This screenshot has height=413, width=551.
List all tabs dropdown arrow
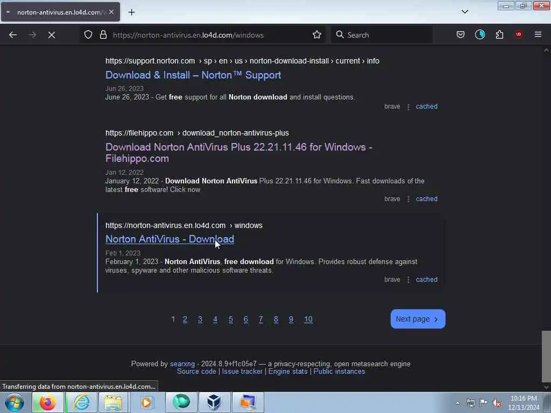[464, 12]
